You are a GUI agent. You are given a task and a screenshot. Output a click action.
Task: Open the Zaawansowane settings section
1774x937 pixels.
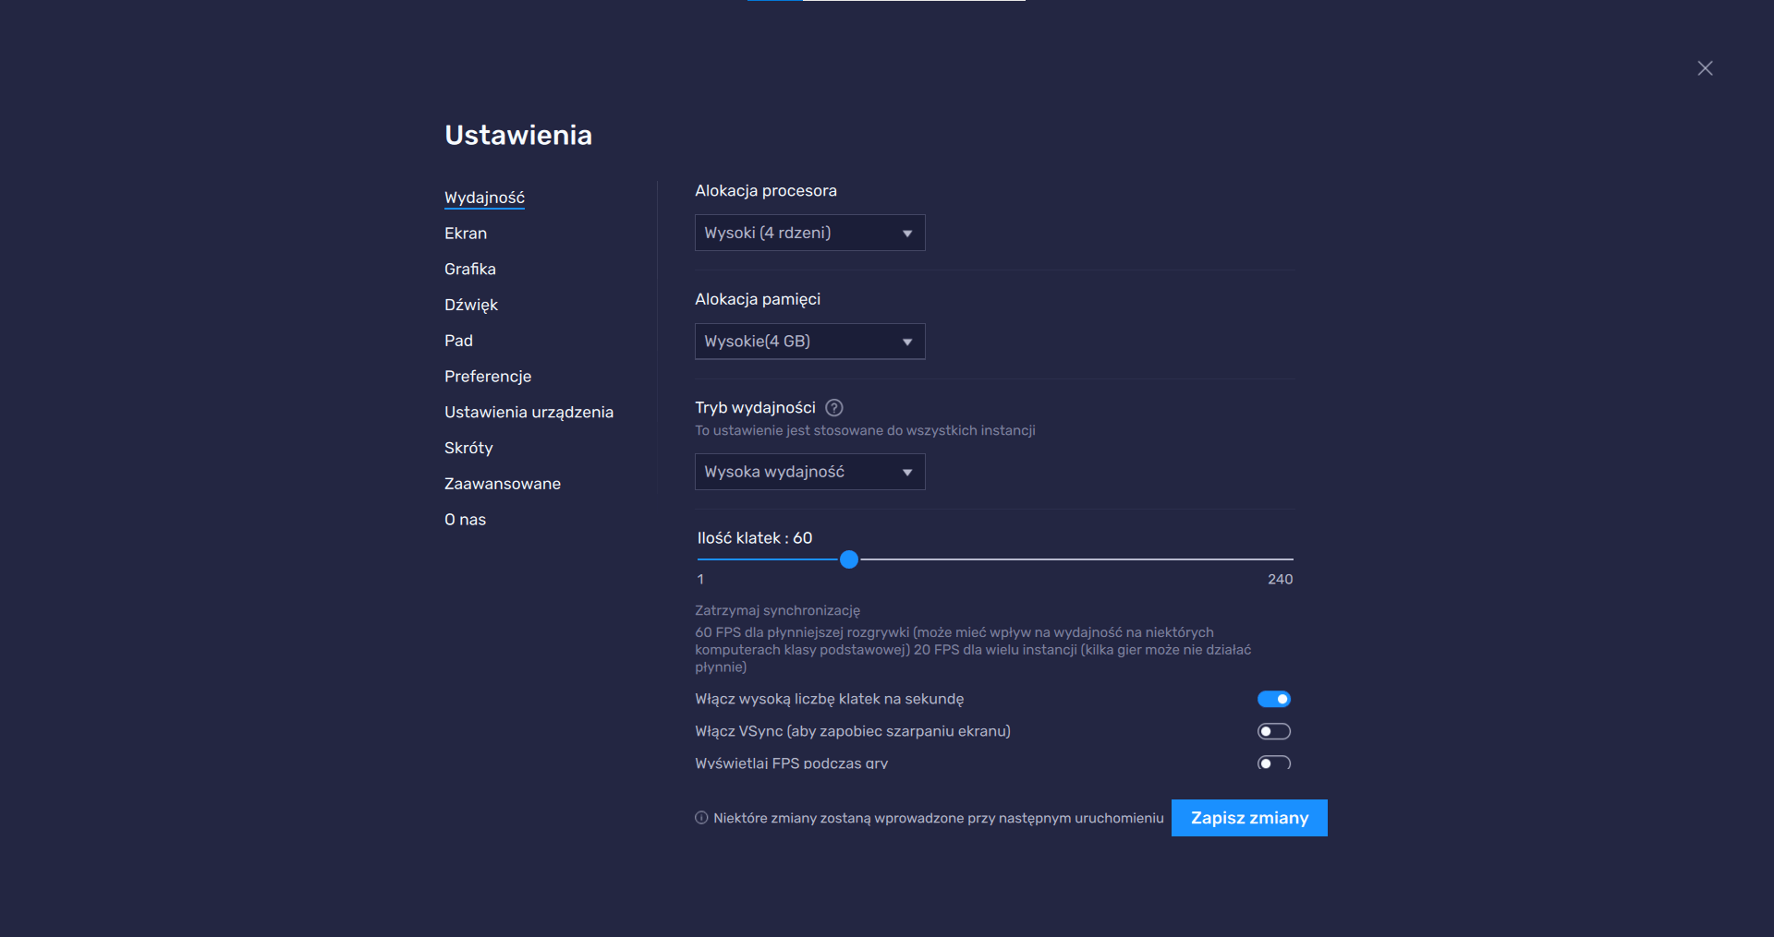point(503,484)
